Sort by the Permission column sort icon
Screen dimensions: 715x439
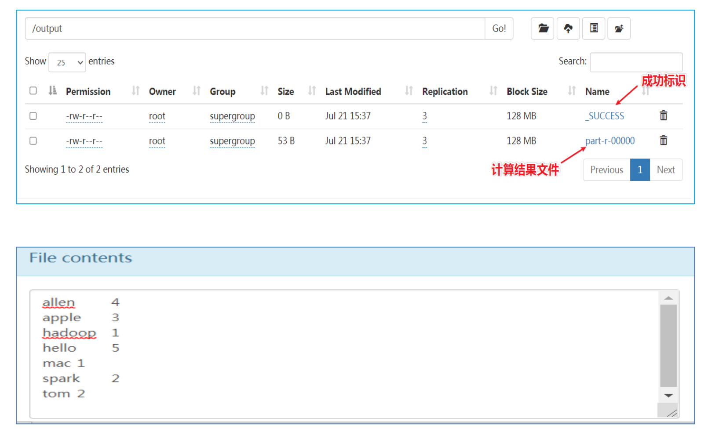coord(135,91)
